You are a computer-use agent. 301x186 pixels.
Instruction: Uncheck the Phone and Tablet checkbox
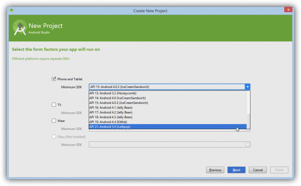[54, 79]
